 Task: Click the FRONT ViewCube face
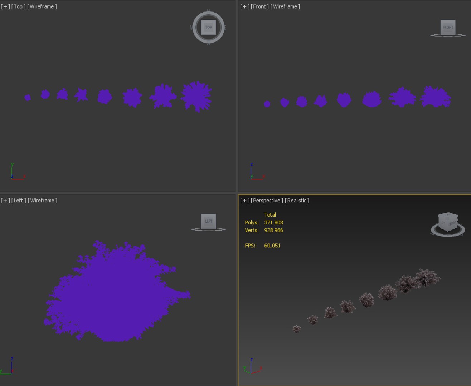(448, 27)
